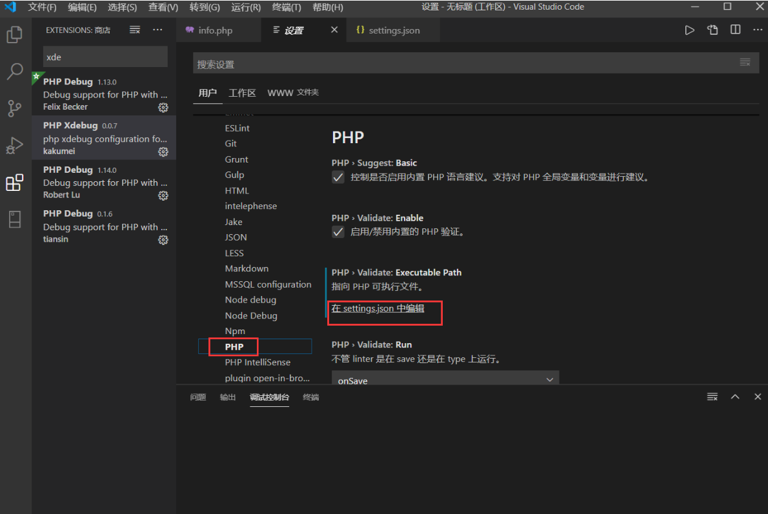This screenshot has width=768, height=514.
Task: Split the editor with the split icon
Action: point(735,30)
